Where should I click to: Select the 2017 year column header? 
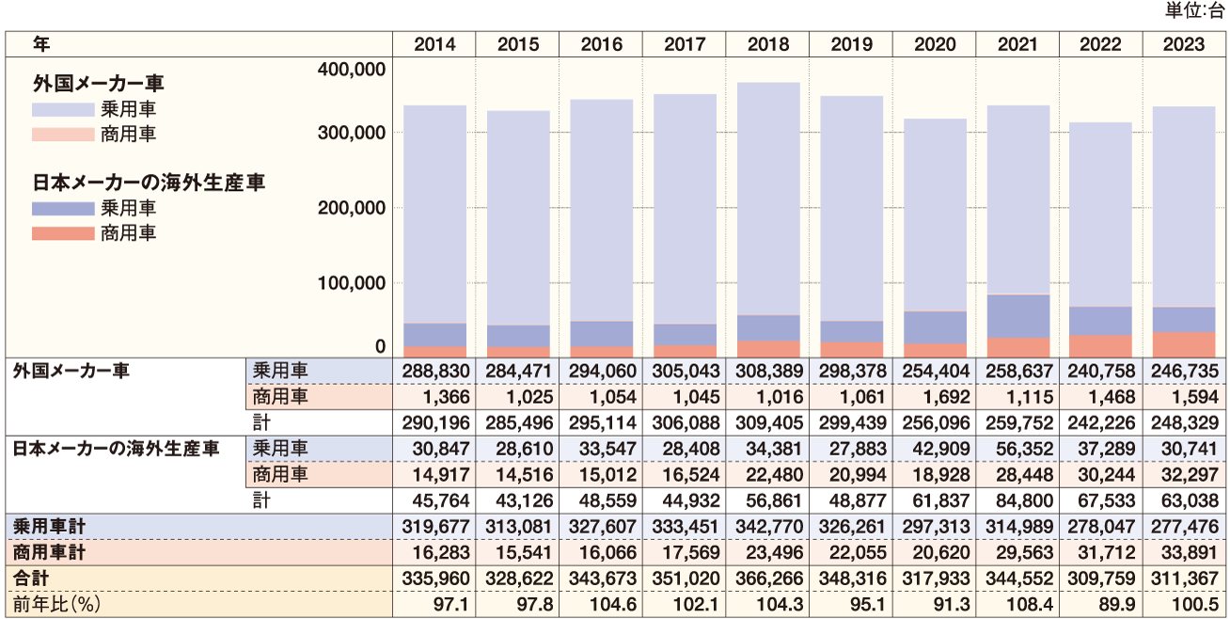[x=685, y=44]
